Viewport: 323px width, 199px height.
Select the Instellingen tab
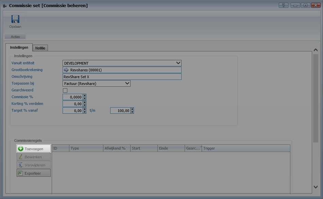(x=19, y=48)
